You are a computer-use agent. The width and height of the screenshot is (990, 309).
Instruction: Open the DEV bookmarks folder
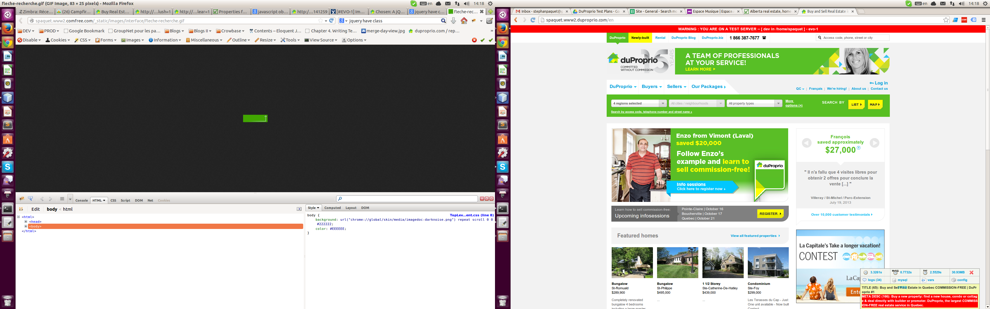coord(26,31)
